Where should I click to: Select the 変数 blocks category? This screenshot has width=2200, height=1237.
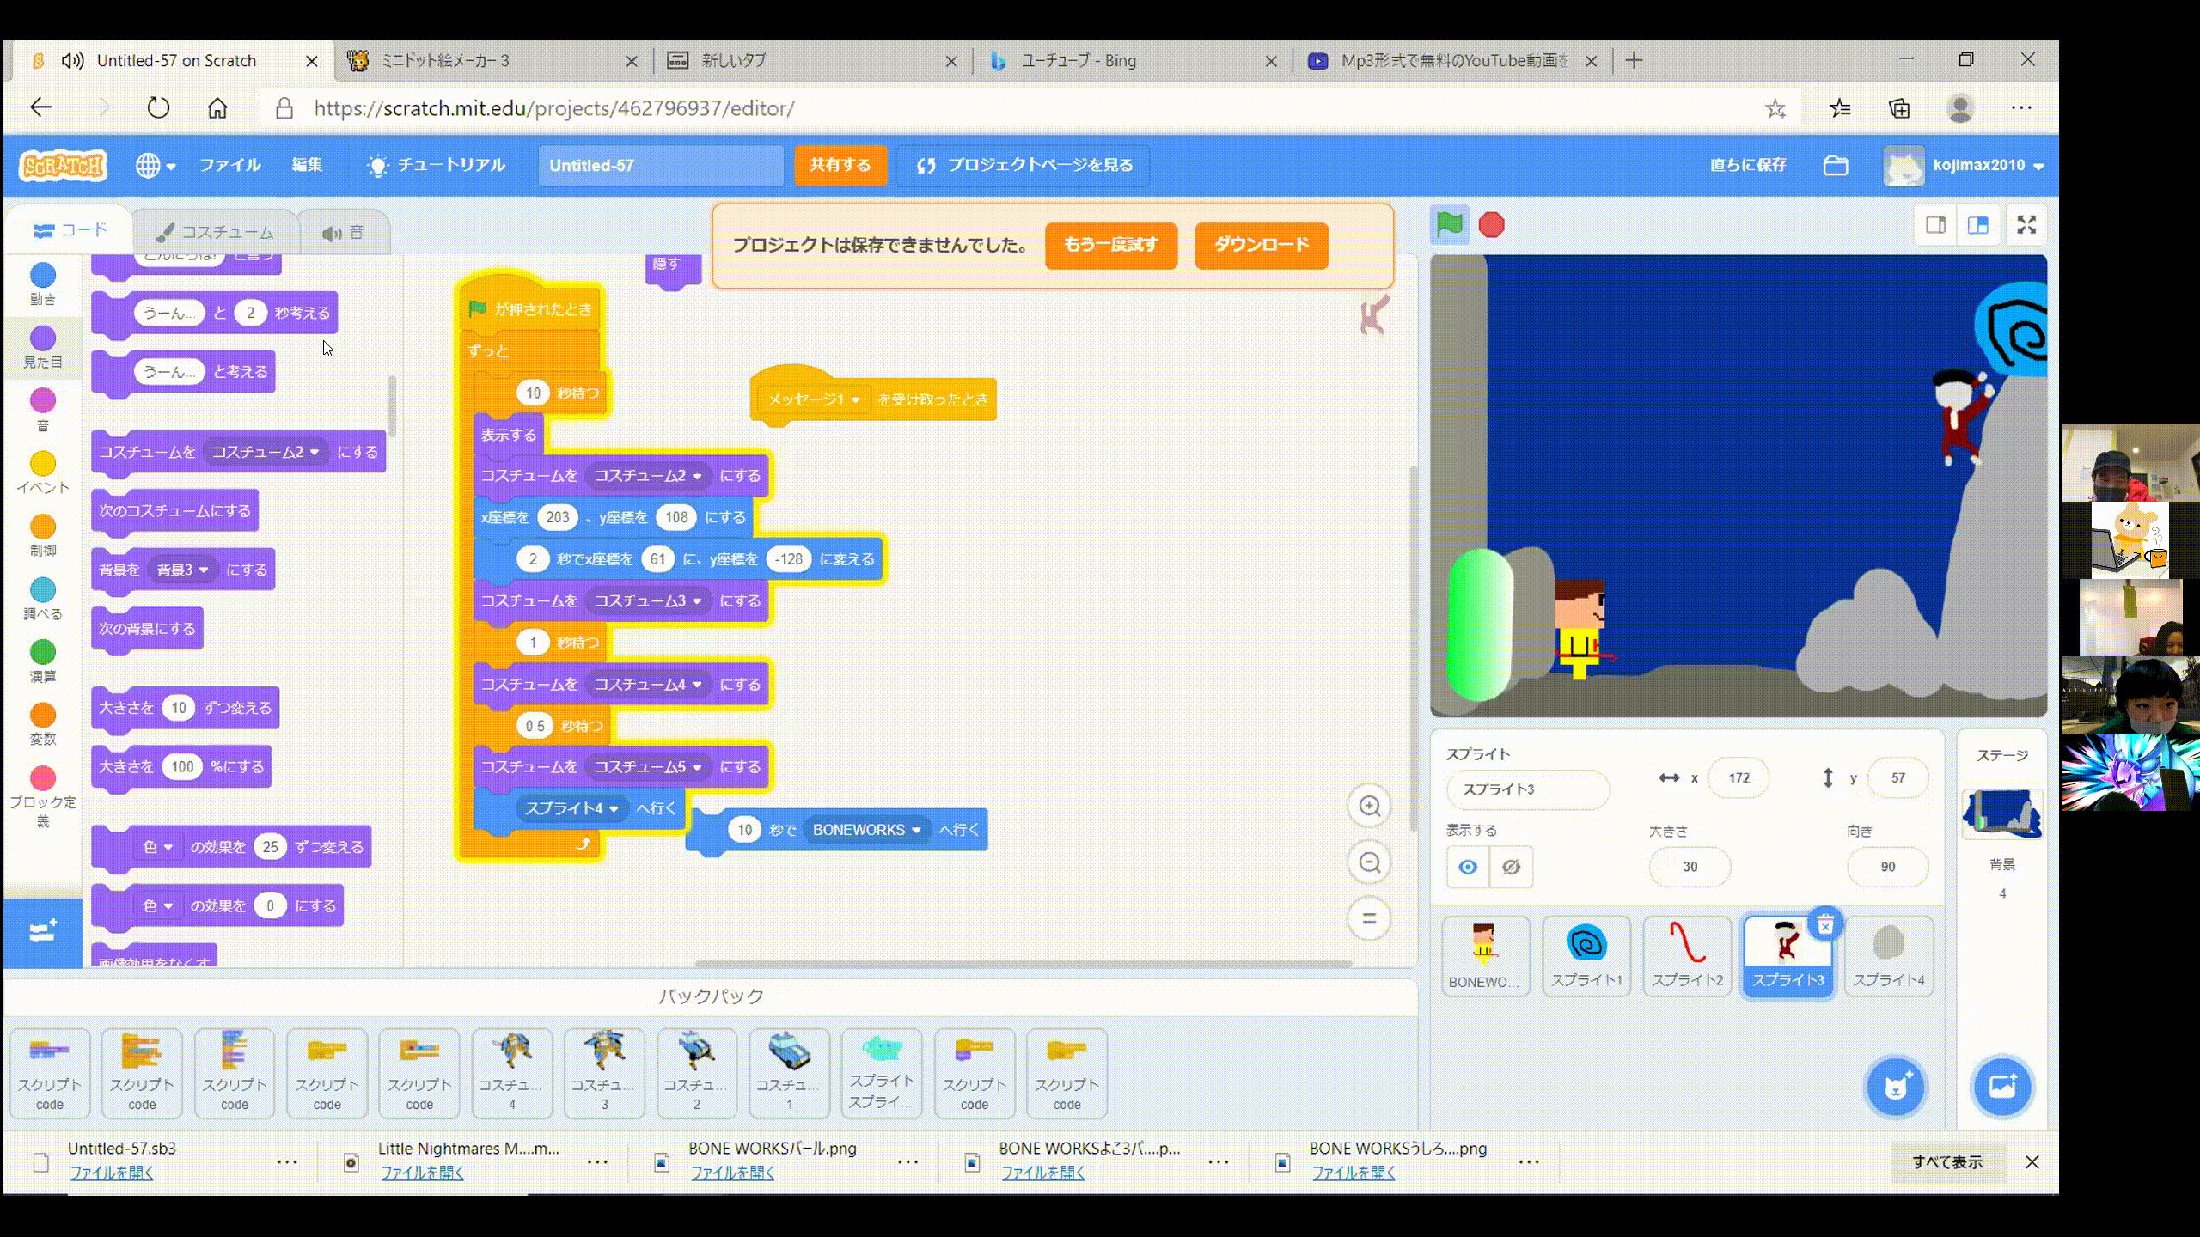click(x=43, y=724)
